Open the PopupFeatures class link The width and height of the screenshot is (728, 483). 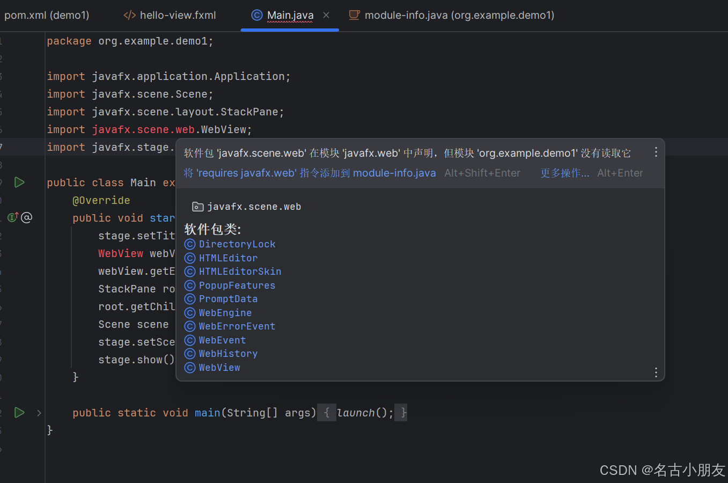237,286
